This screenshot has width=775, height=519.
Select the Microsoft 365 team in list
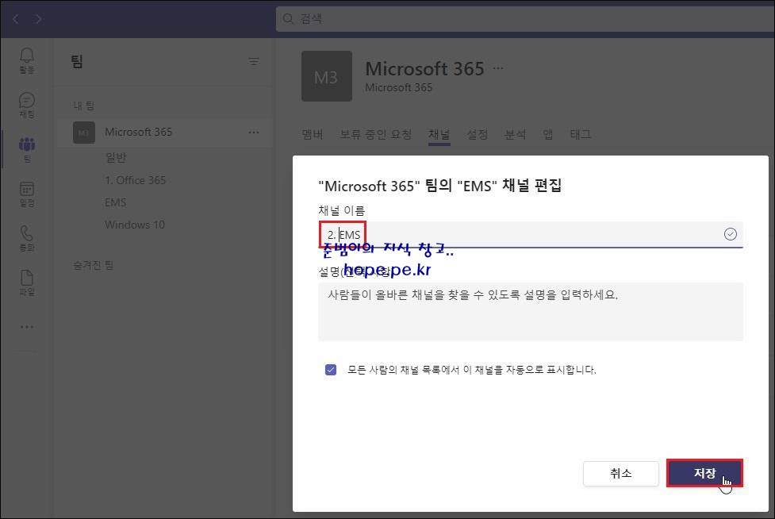(165, 133)
